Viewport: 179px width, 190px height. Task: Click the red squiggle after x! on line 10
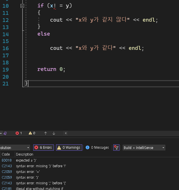[55, 9]
